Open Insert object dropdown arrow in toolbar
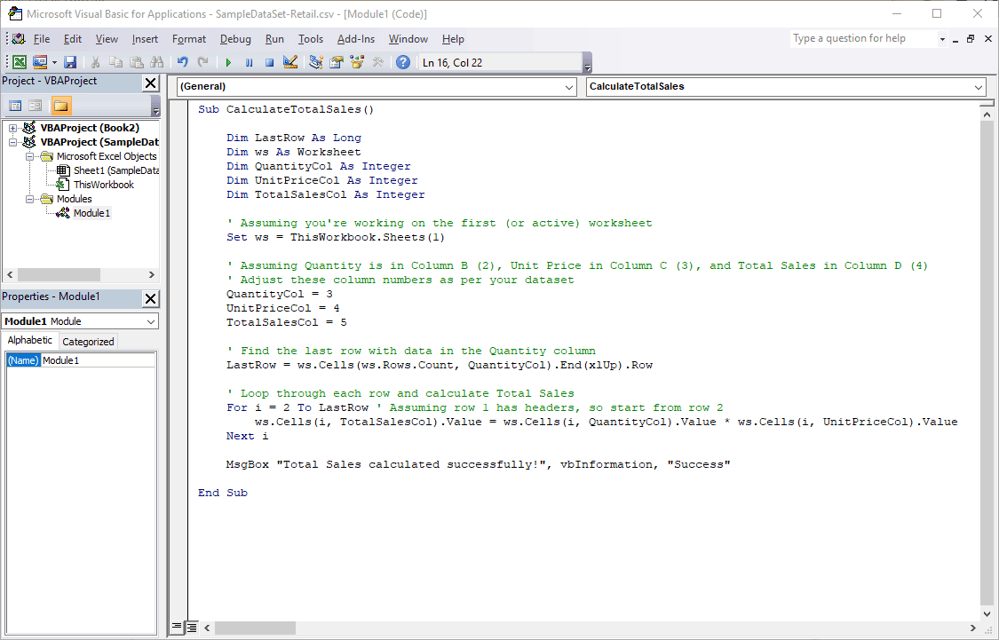999x640 pixels. [x=54, y=62]
